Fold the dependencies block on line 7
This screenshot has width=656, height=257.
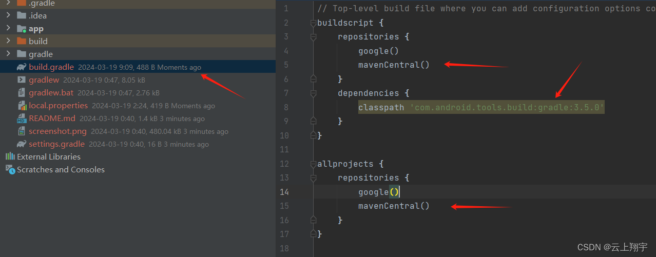(313, 93)
